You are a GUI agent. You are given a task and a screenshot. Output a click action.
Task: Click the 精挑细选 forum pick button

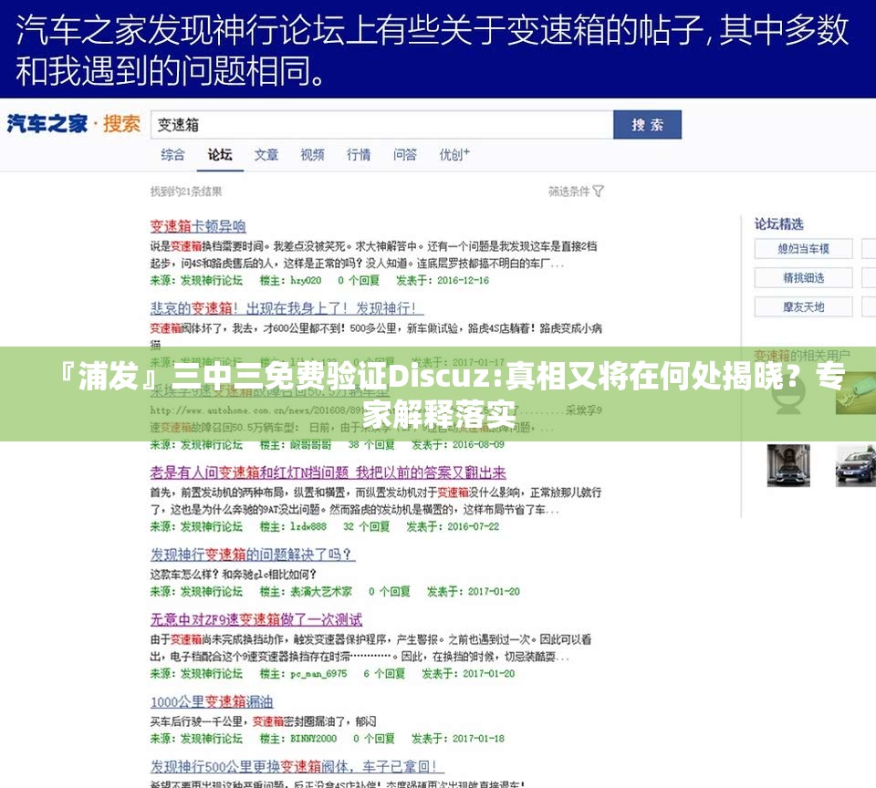pyautogui.click(x=803, y=277)
